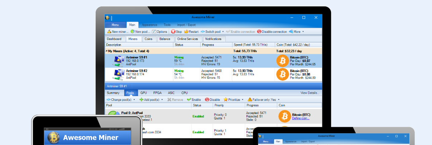Click the computer icon of Antminer S9 #1
The height and width of the screenshot is (145, 432).
(119, 61)
